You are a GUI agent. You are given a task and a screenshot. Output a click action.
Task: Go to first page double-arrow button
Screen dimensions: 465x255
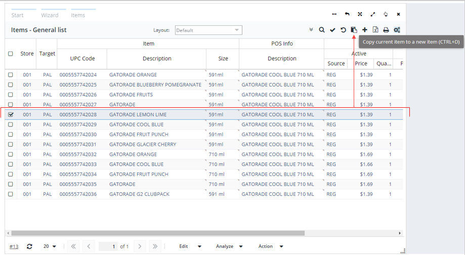pos(73,246)
